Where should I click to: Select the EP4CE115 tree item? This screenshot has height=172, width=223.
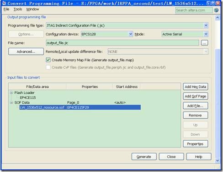pyautogui.click(x=28, y=98)
